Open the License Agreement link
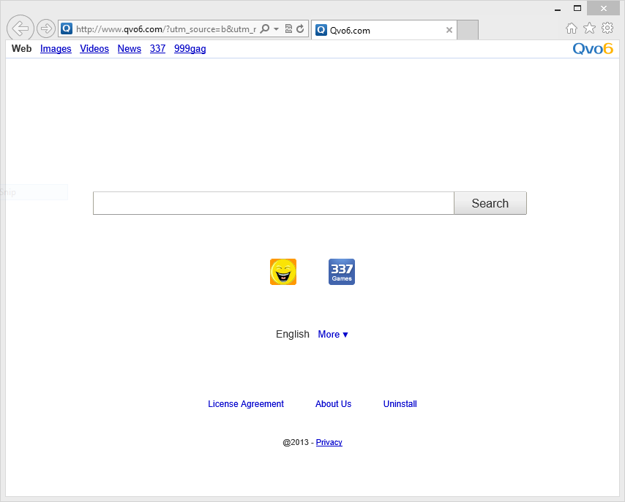 coord(246,404)
